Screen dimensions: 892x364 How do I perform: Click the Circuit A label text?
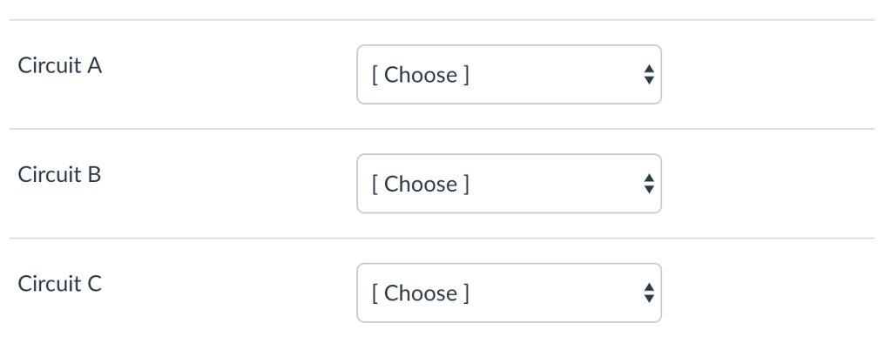[x=59, y=65]
